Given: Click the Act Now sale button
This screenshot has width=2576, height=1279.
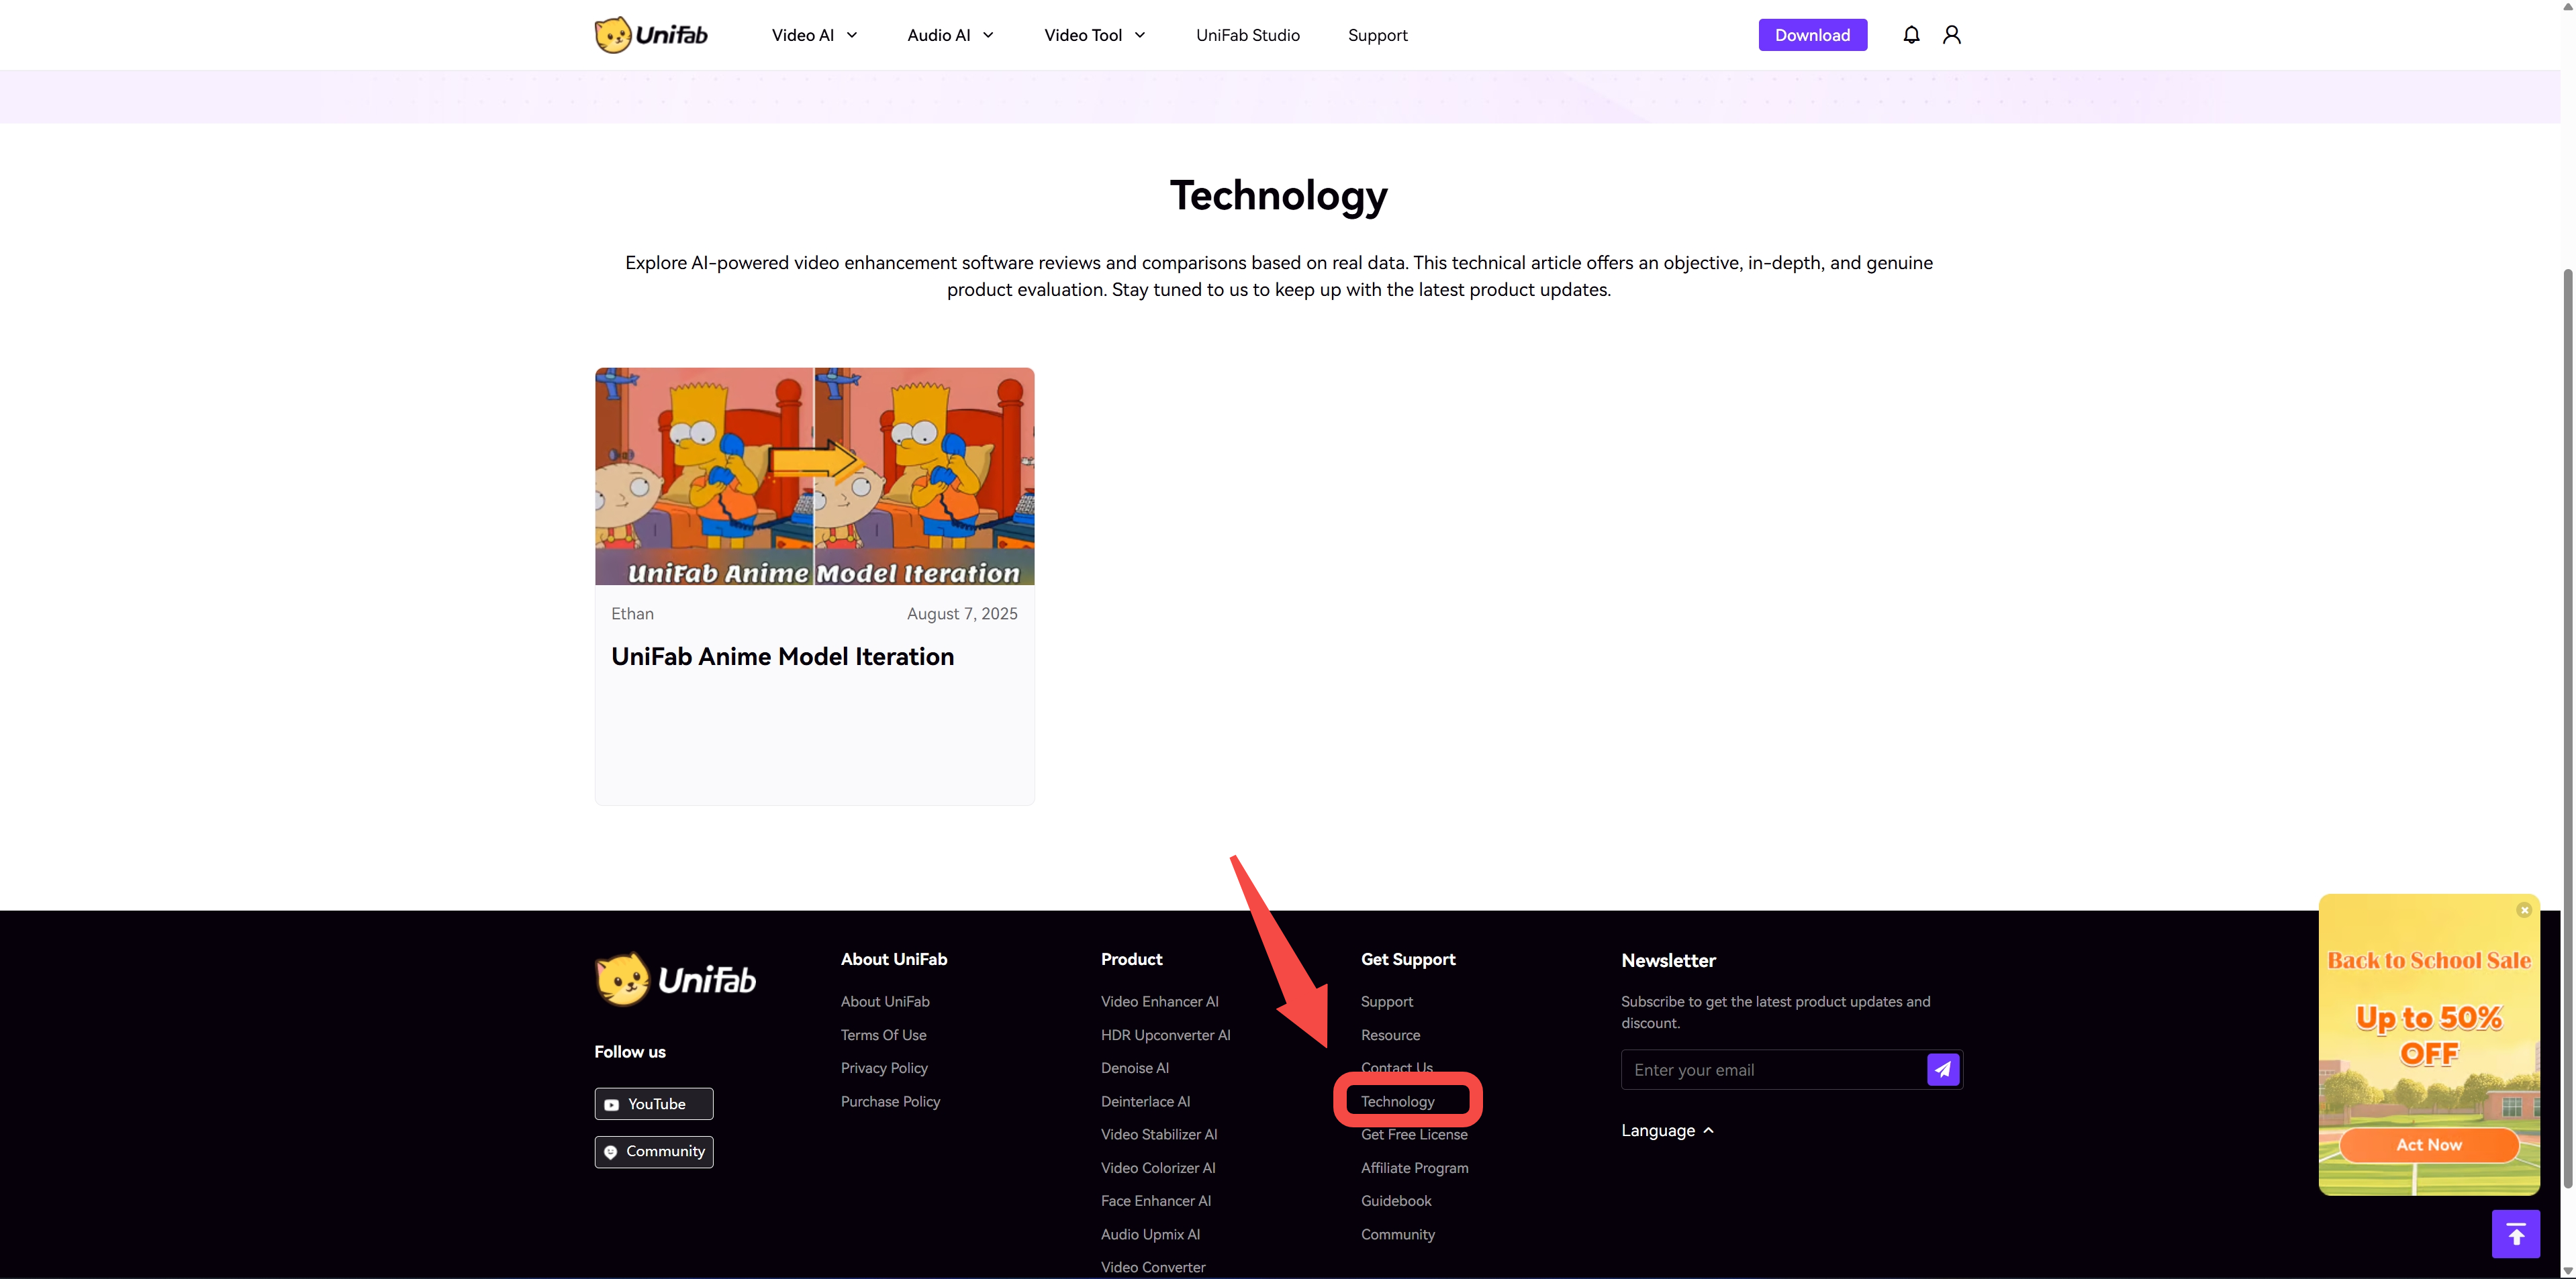Looking at the screenshot, I should click(2428, 1145).
